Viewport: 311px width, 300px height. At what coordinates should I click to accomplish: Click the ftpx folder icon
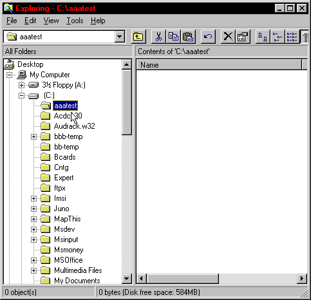point(45,188)
